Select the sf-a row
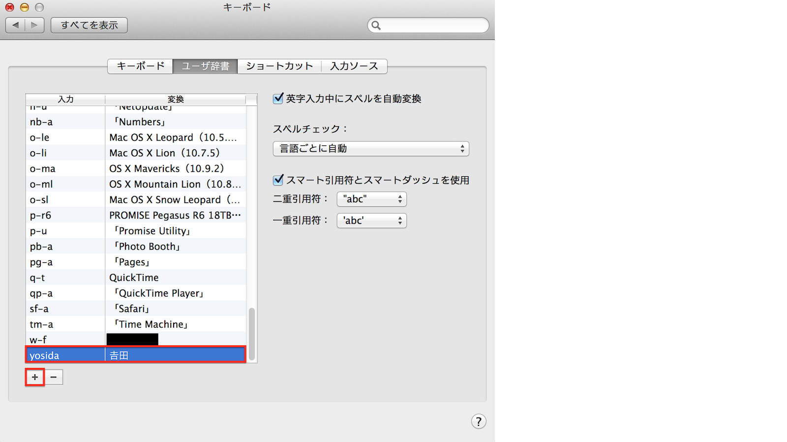787x442 pixels. point(136,309)
